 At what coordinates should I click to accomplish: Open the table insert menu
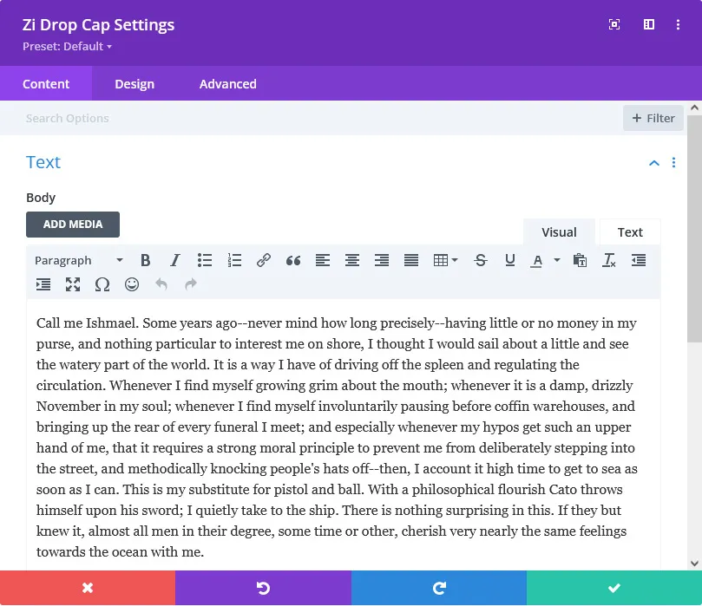click(x=445, y=260)
